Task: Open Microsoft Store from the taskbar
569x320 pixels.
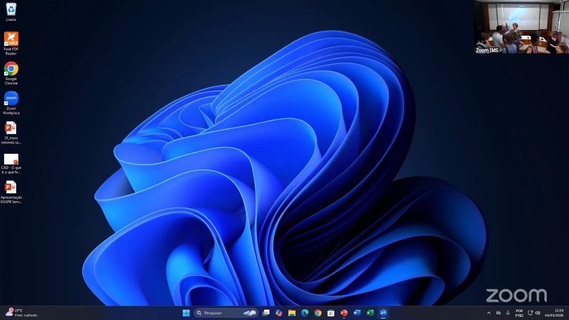Action: (331, 313)
